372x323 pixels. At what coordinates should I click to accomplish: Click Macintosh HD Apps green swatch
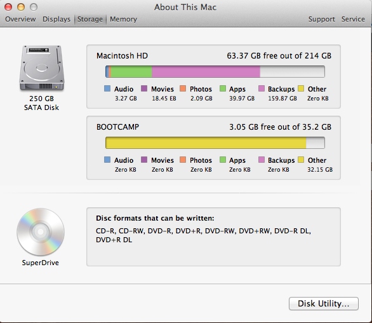click(223, 88)
